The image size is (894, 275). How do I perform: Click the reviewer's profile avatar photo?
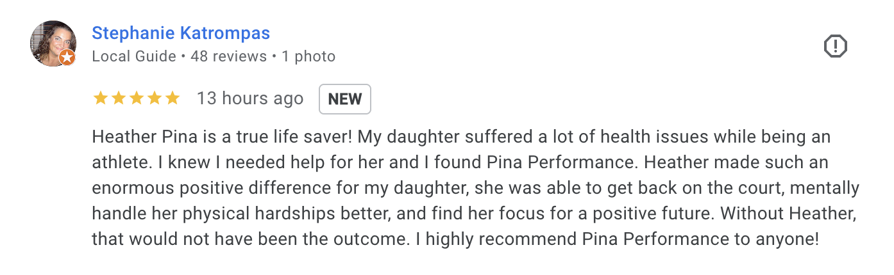pos(53,43)
